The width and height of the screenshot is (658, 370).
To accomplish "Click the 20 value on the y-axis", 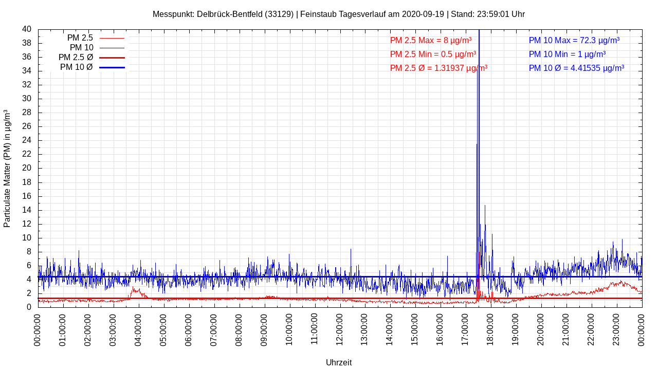I will tap(27, 168).
